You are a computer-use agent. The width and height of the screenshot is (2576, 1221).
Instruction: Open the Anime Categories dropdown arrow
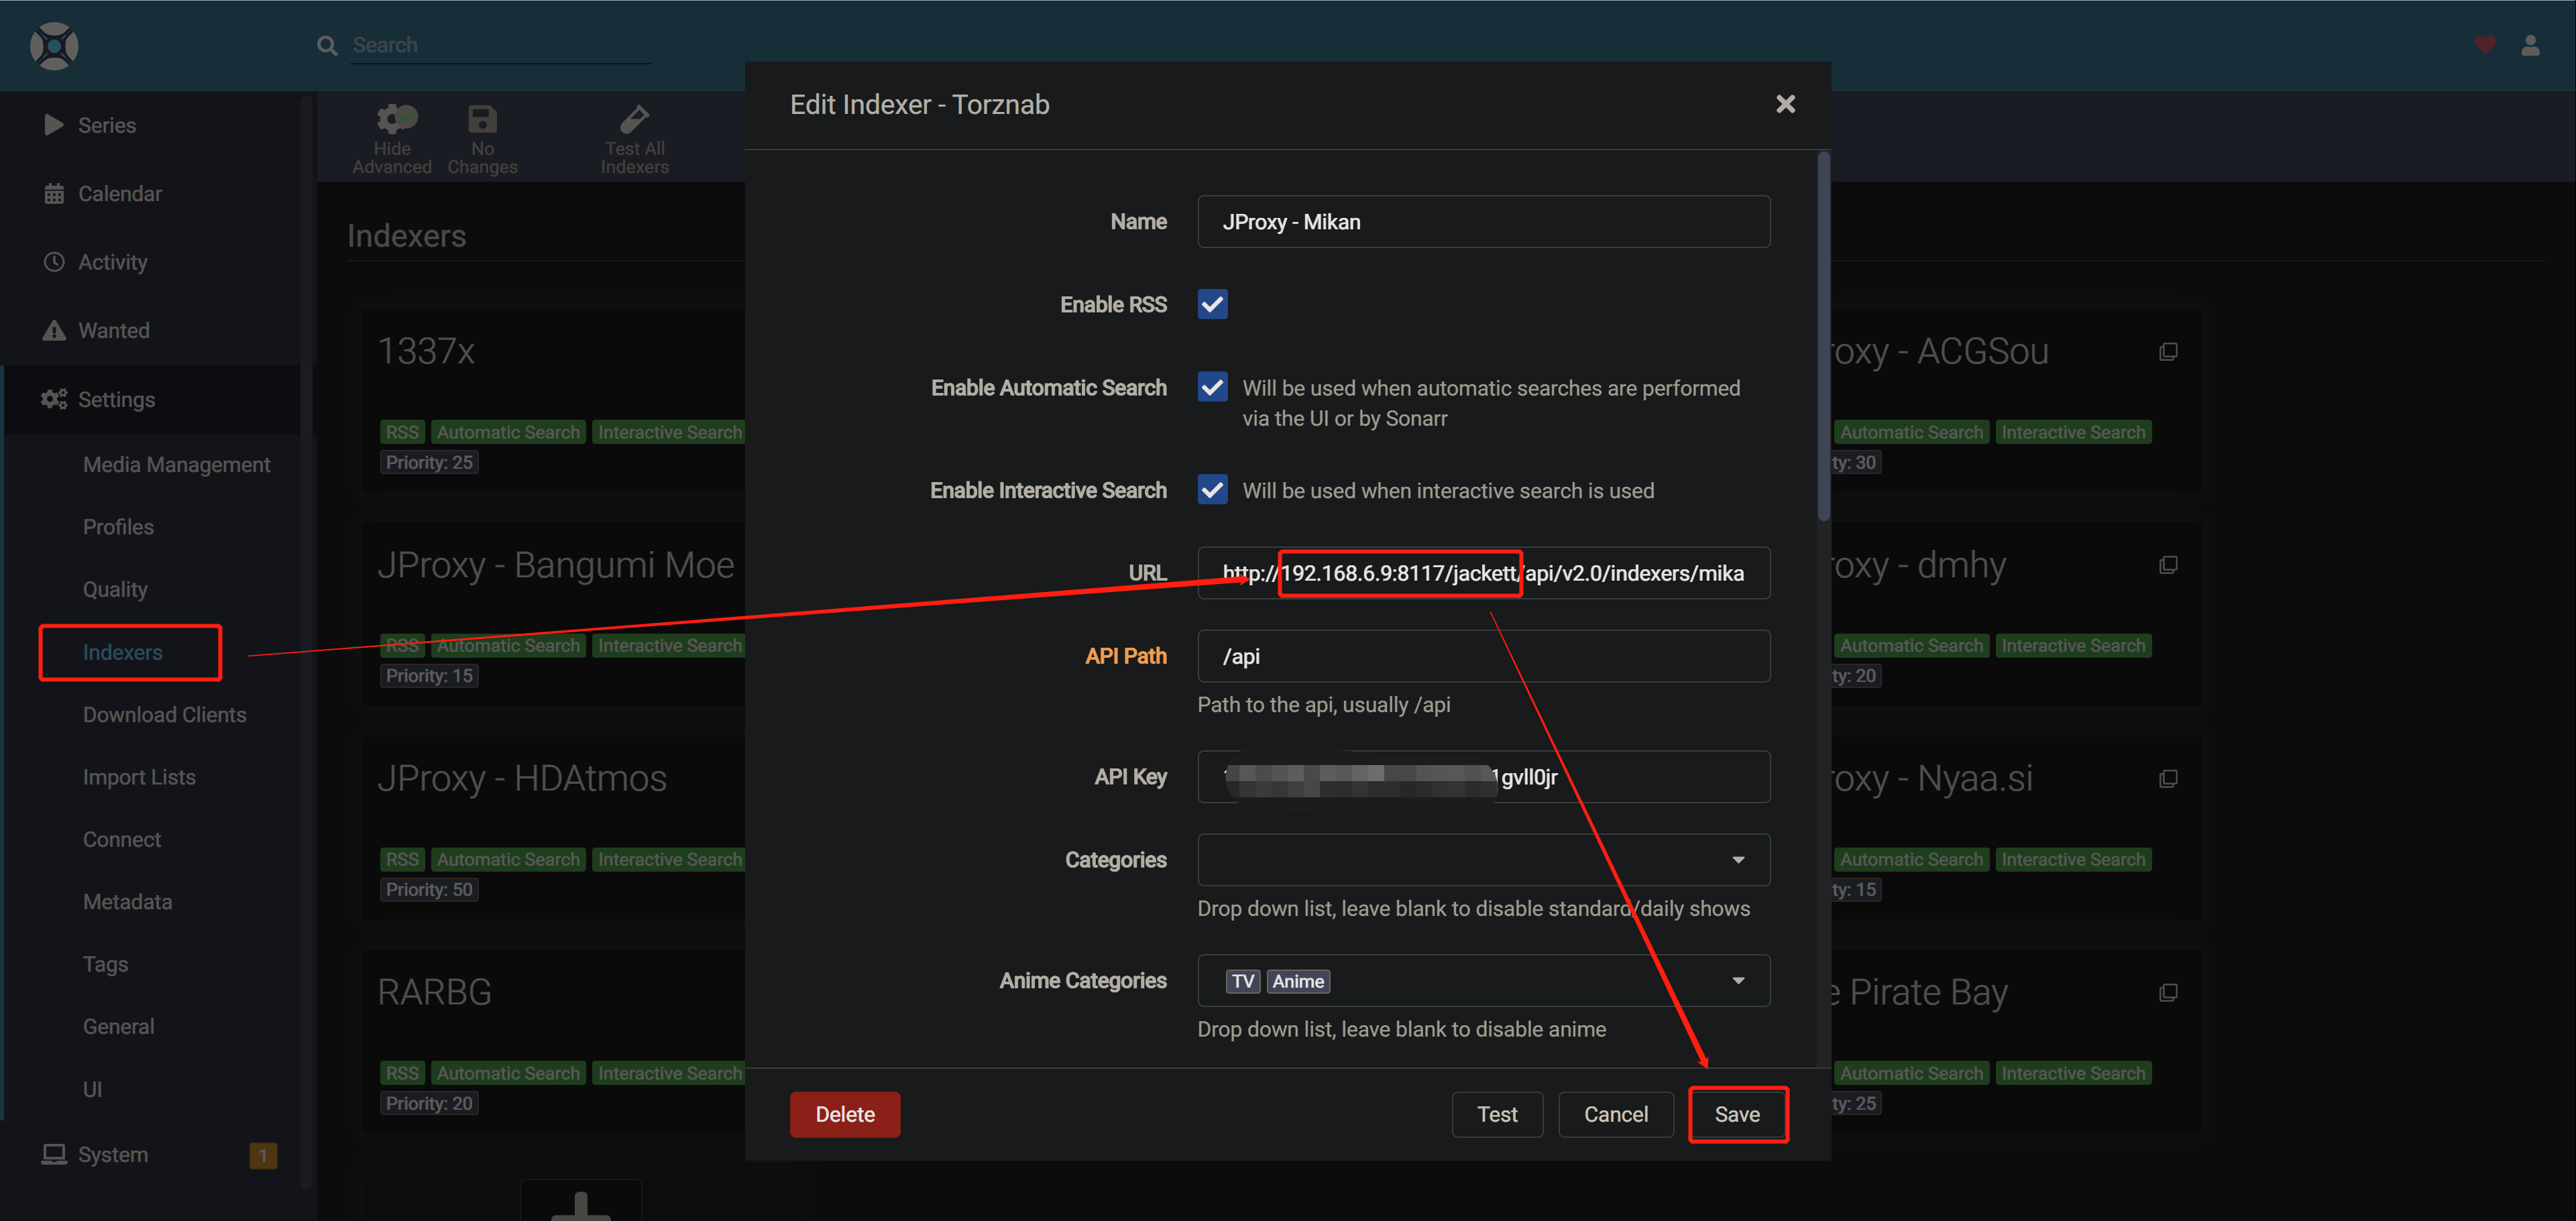coord(1738,981)
